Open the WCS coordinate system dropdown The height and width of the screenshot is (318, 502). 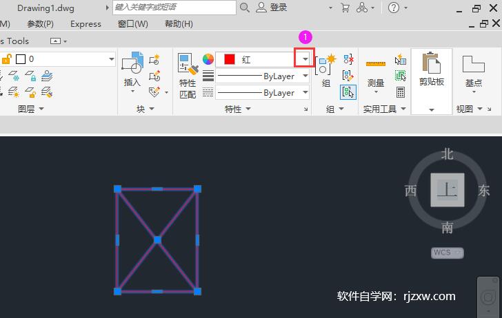448,253
